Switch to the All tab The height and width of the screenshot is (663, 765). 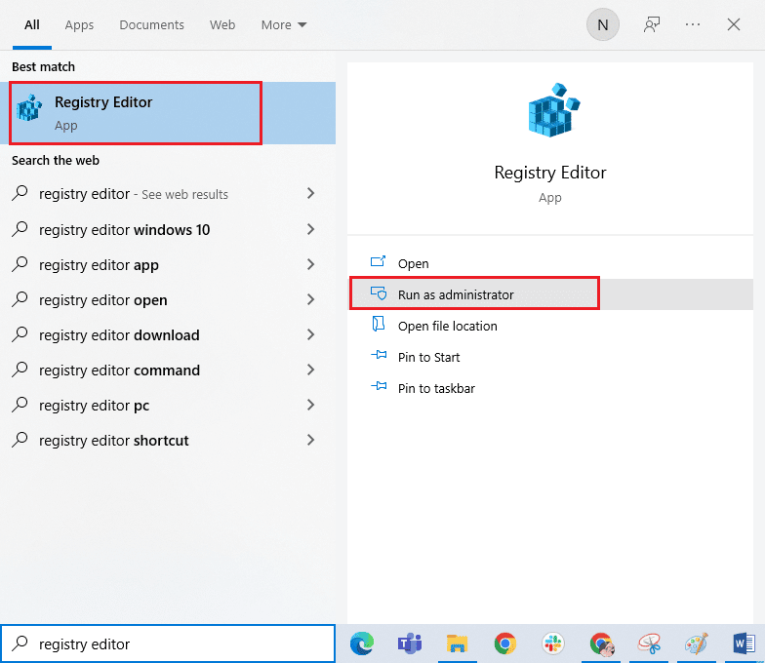(32, 25)
